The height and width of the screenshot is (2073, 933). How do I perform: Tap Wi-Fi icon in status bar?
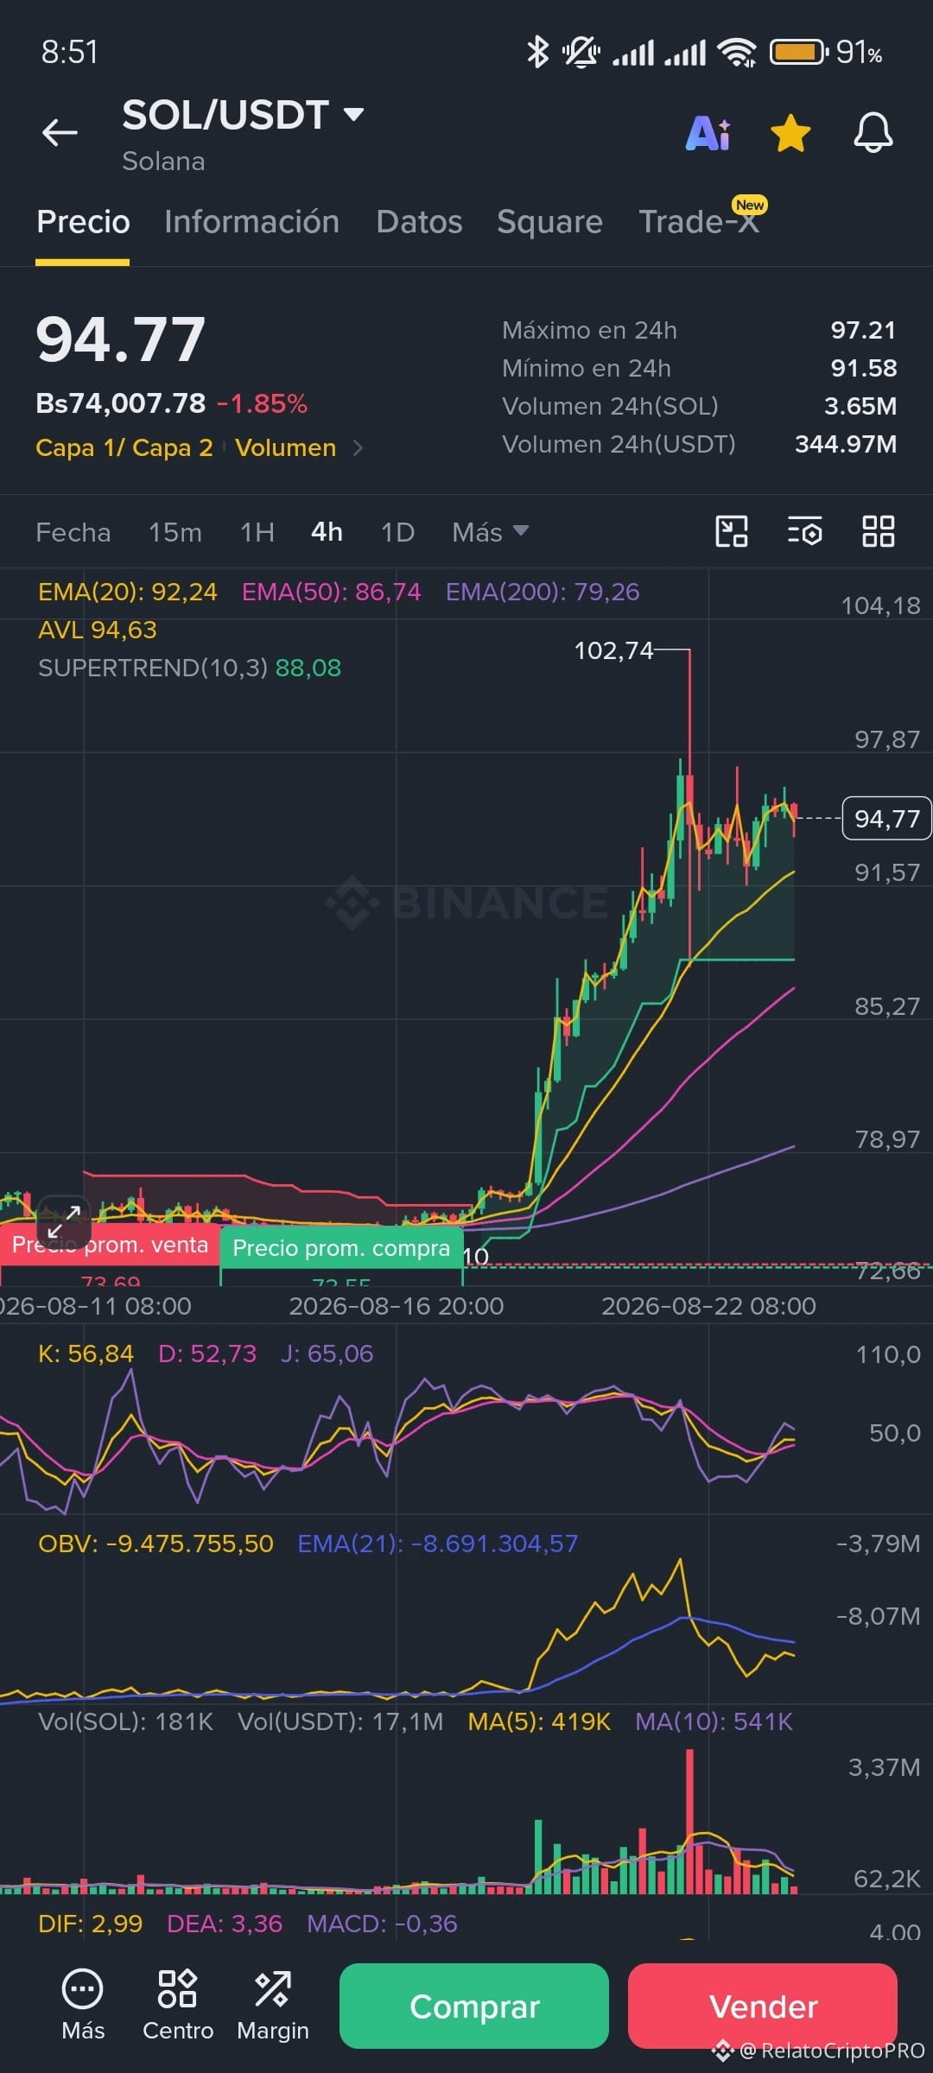(x=737, y=53)
